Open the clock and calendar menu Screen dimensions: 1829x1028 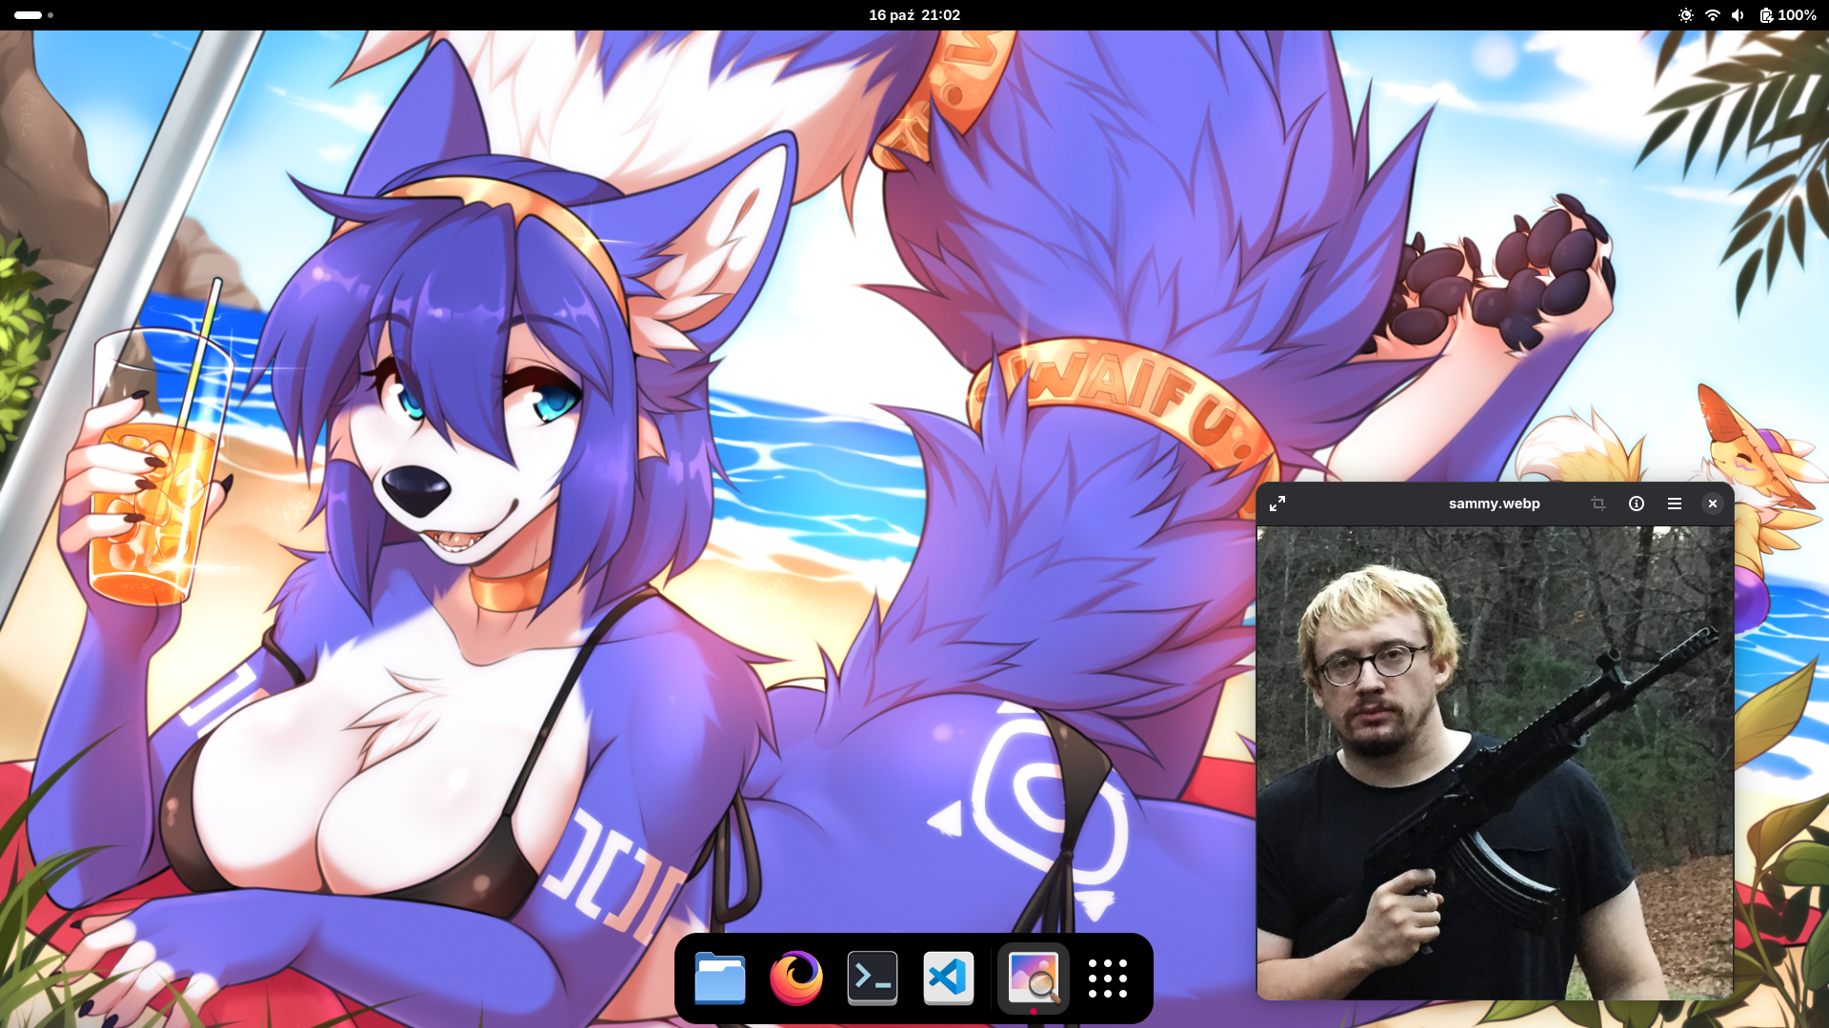pos(914,15)
